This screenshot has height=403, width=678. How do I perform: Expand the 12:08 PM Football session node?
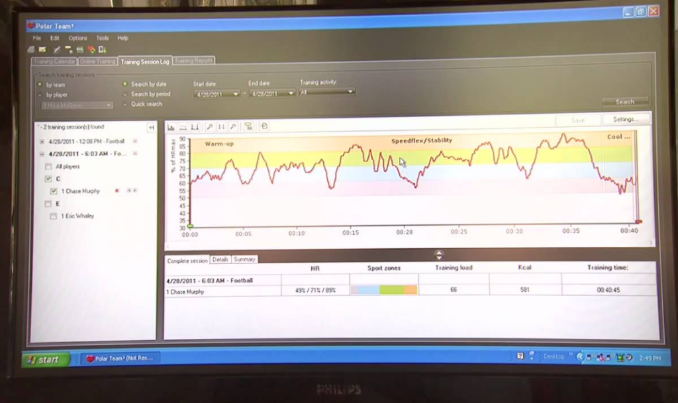coord(42,141)
